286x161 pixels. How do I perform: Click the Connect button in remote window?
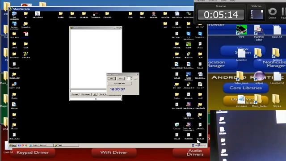(x=75, y=94)
